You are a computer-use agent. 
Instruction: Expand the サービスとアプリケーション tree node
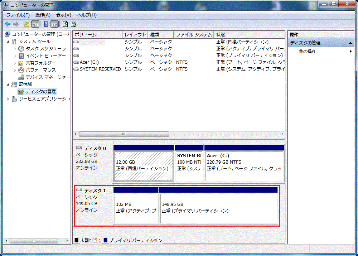pyautogui.click(x=9, y=99)
